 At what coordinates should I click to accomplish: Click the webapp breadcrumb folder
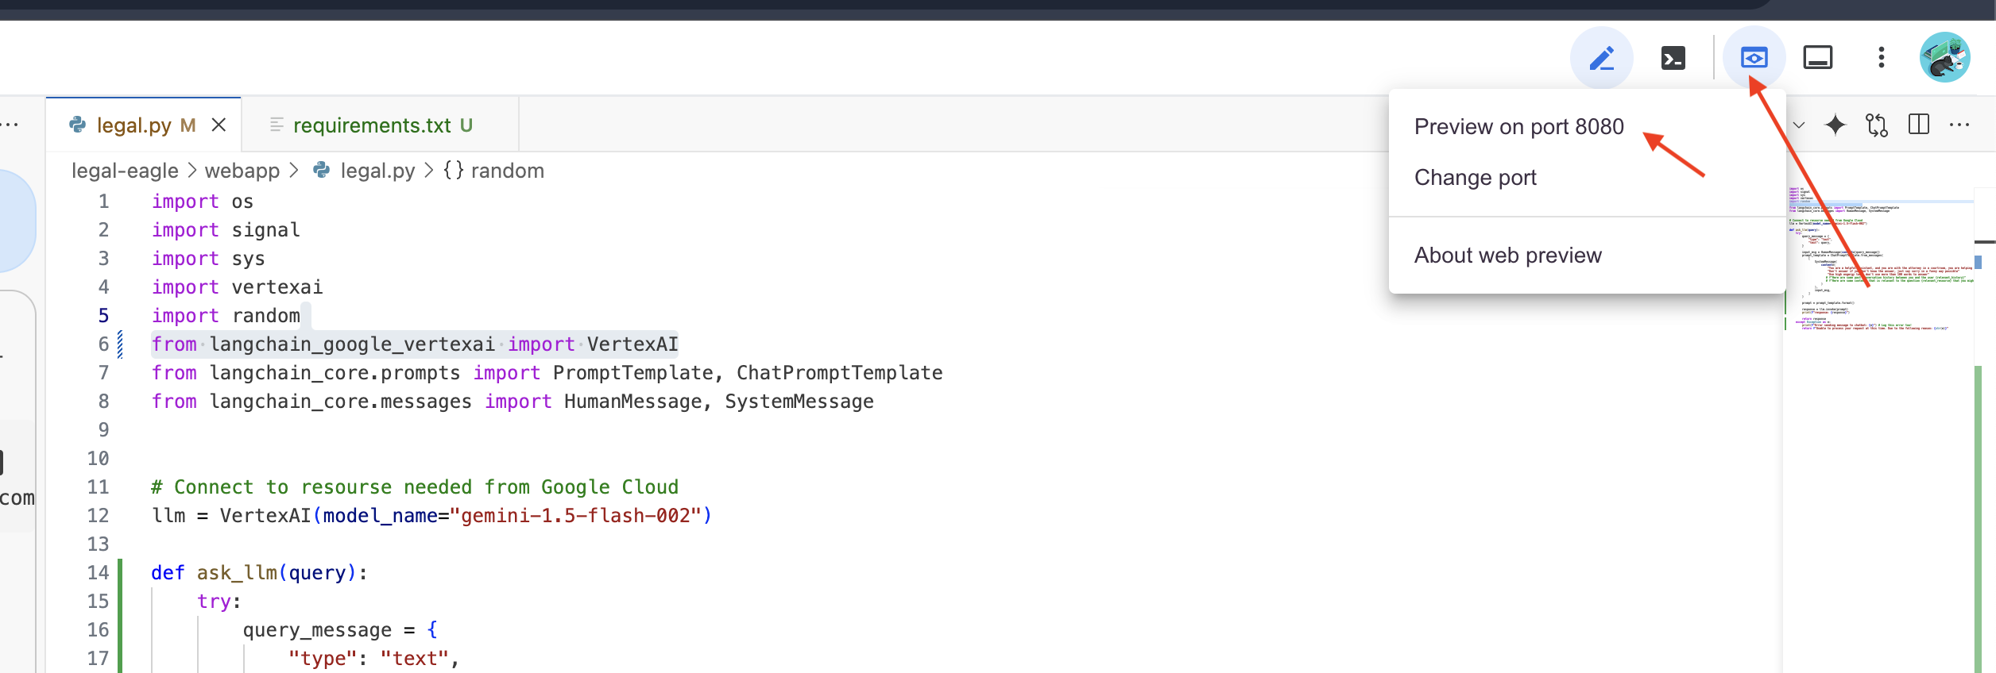(242, 171)
